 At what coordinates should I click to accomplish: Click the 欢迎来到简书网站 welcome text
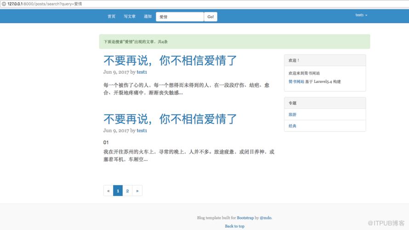pyautogui.click(x=304, y=73)
